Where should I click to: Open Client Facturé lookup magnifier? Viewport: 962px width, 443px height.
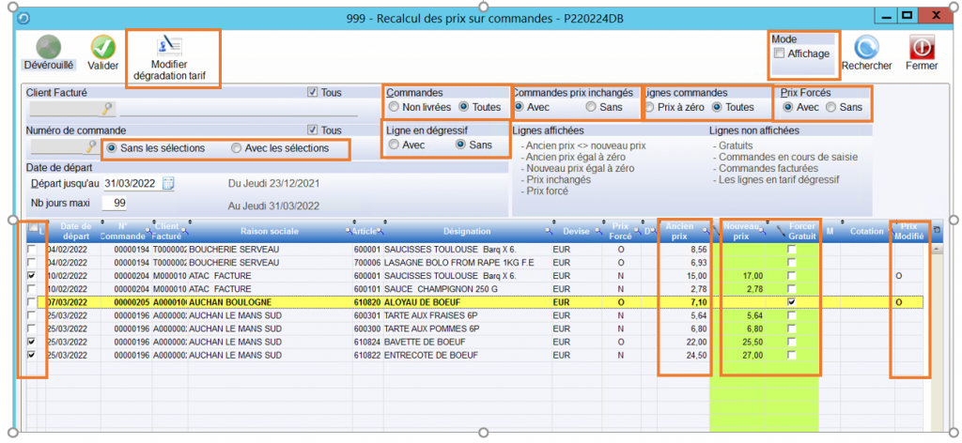click(107, 109)
